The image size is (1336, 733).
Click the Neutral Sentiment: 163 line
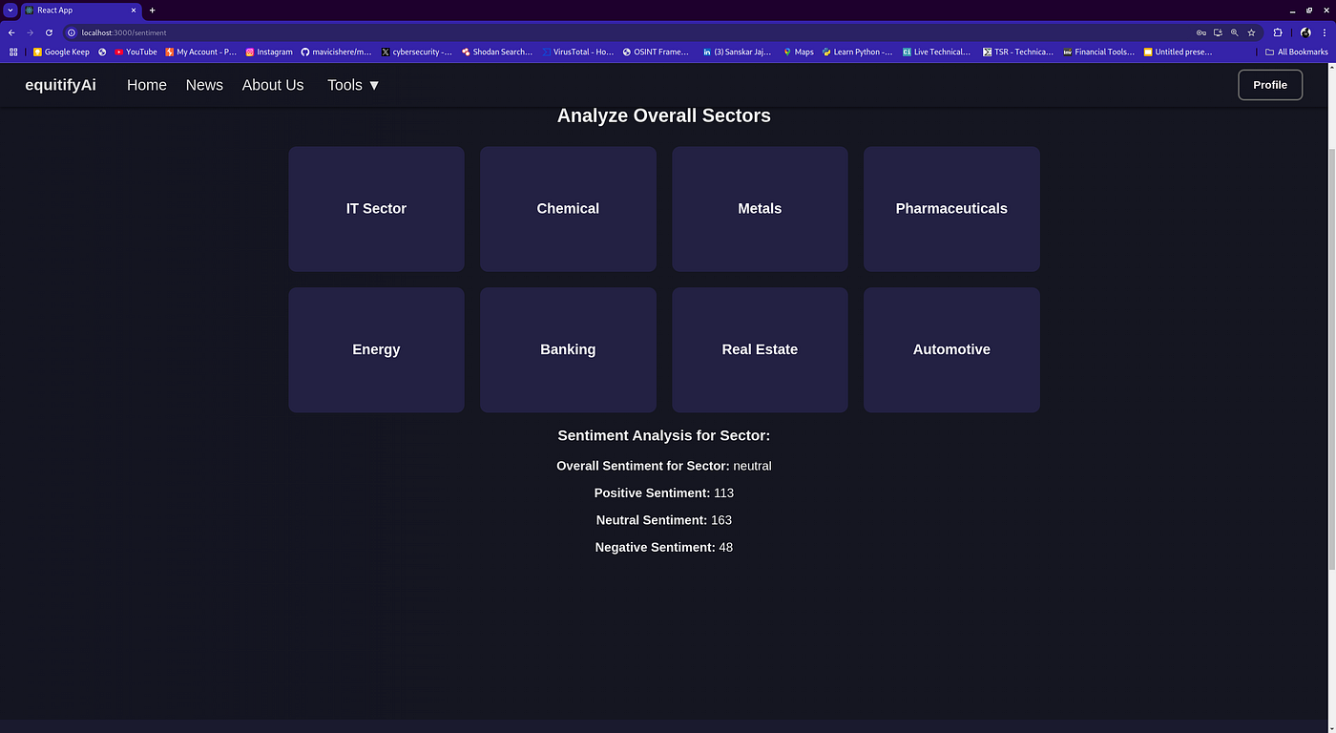[664, 520]
